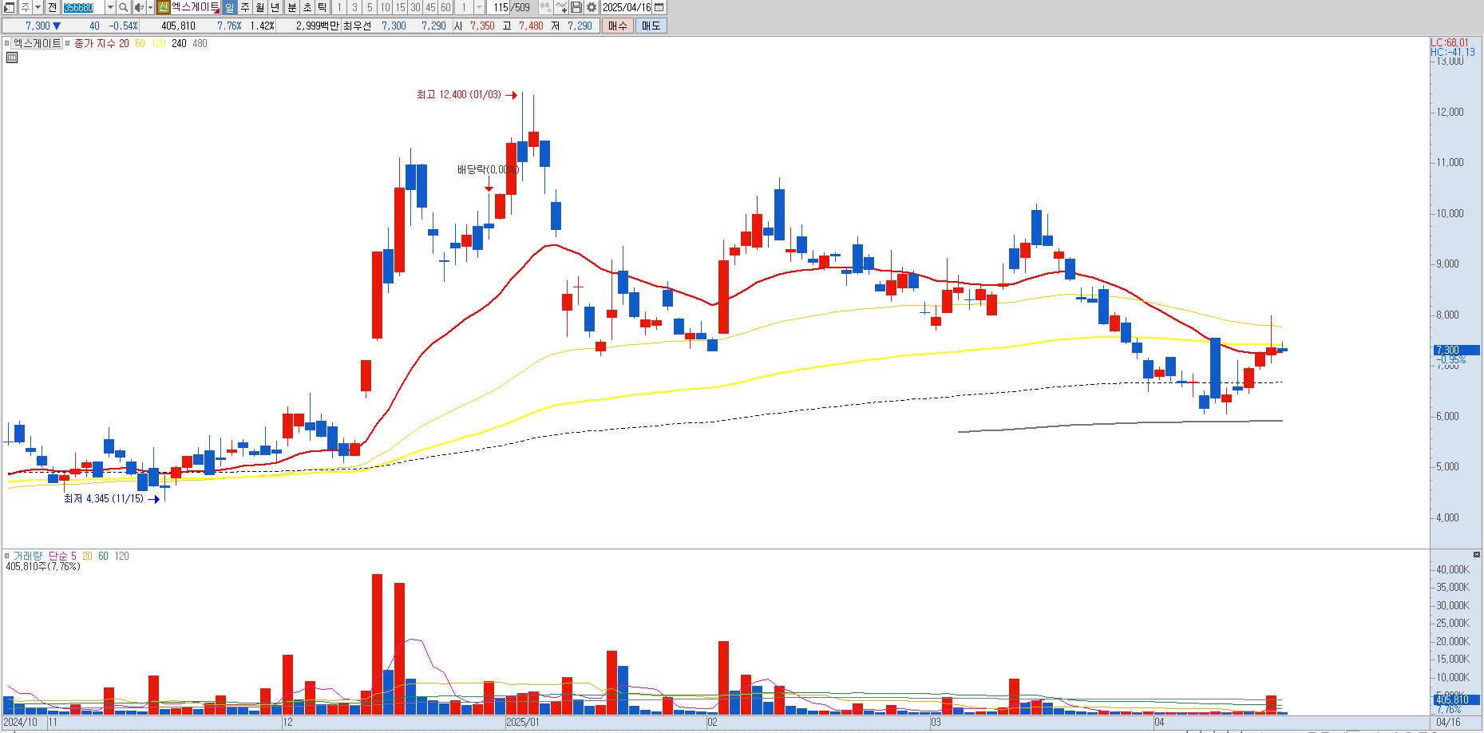The image size is (1484, 733).
Task: Click the small square before 거래량 legend
Action: point(7,556)
